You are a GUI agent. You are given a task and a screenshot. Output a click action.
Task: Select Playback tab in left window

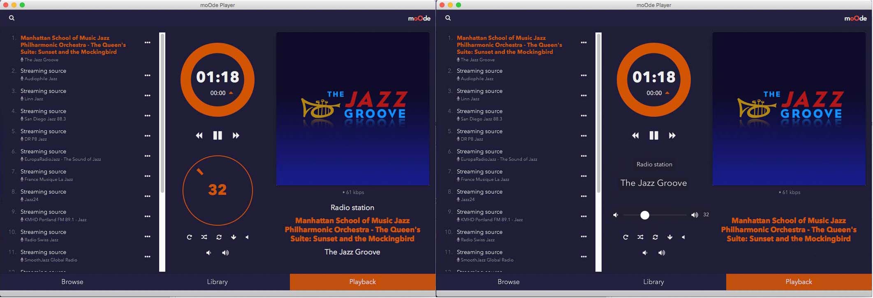coord(363,282)
